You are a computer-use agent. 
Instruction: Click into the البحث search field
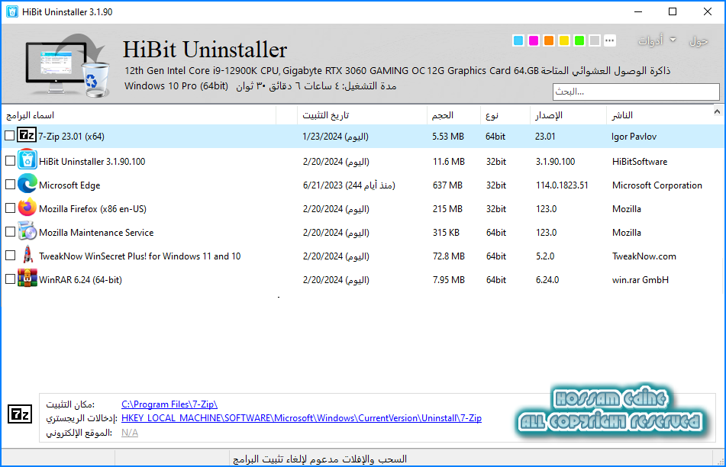tap(636, 92)
